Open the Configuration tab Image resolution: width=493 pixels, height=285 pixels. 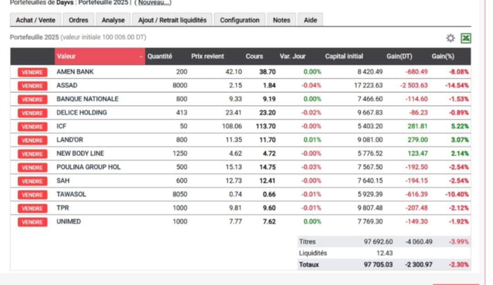(x=240, y=20)
